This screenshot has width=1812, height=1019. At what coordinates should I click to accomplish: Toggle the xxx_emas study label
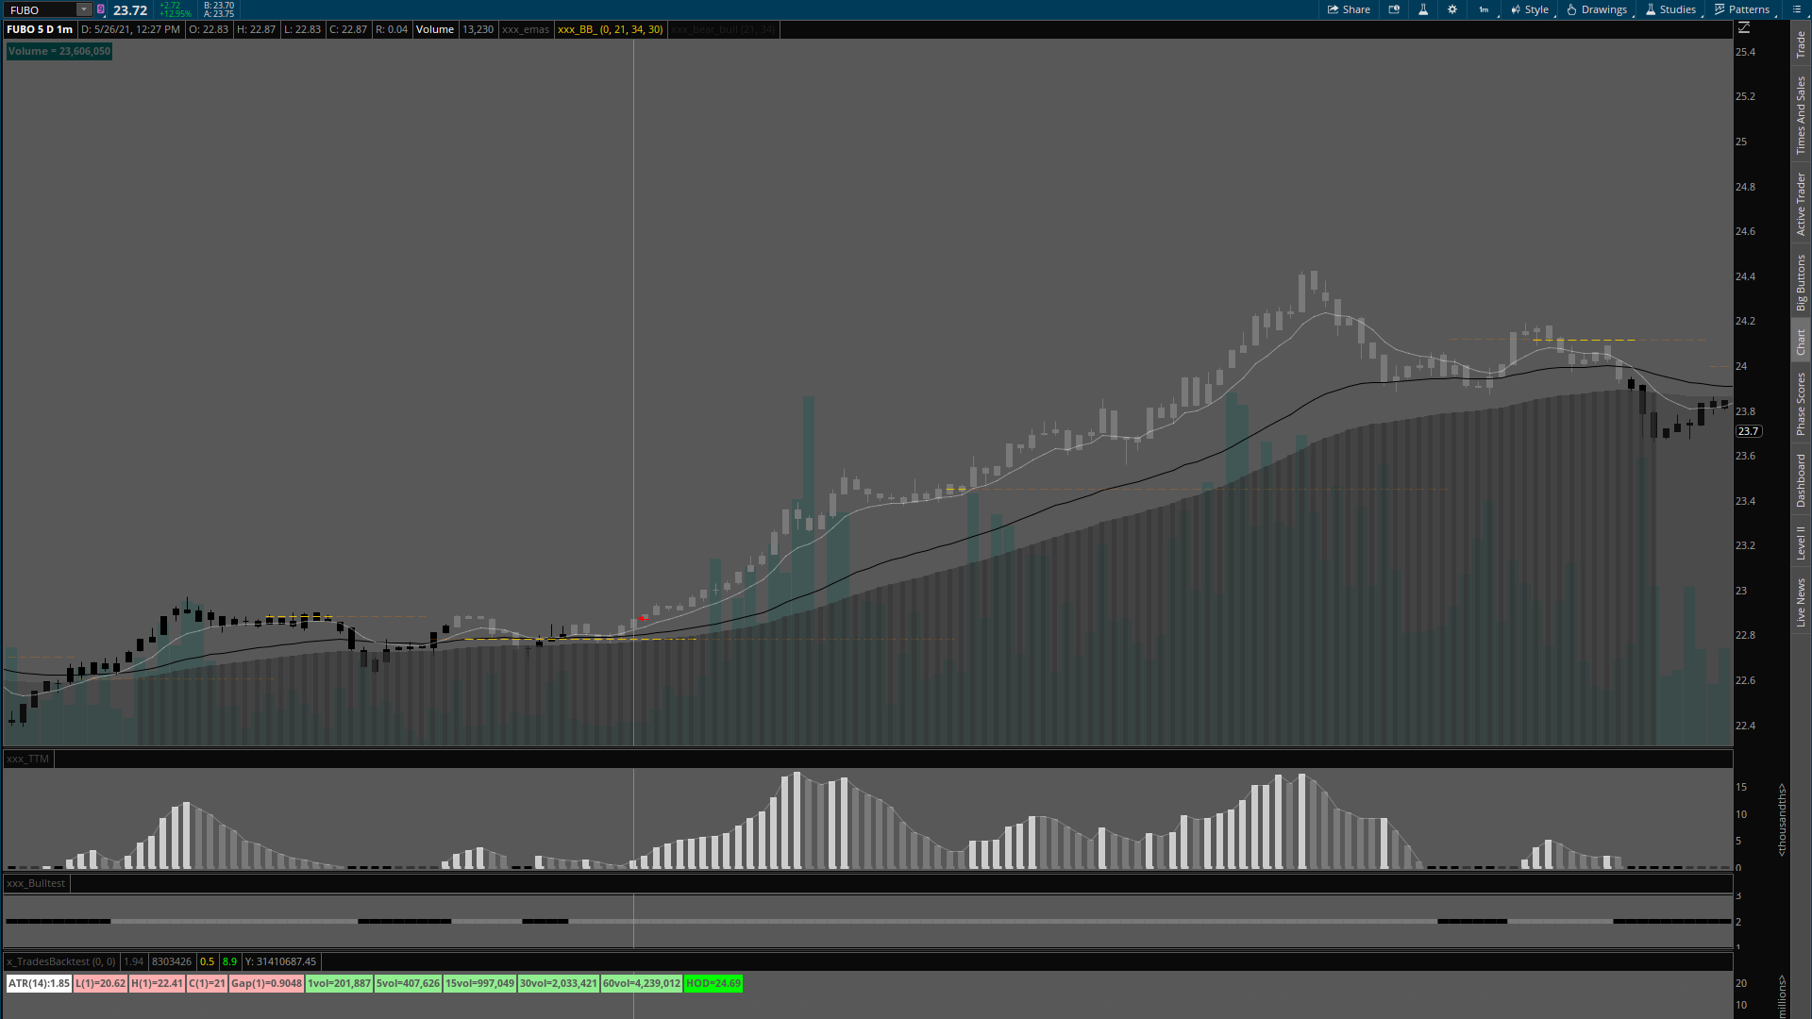coord(525,29)
